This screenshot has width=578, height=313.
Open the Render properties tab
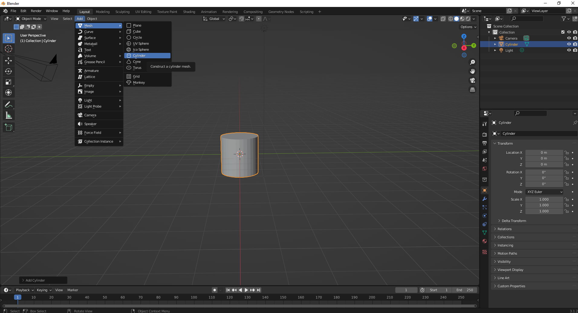[x=485, y=134]
